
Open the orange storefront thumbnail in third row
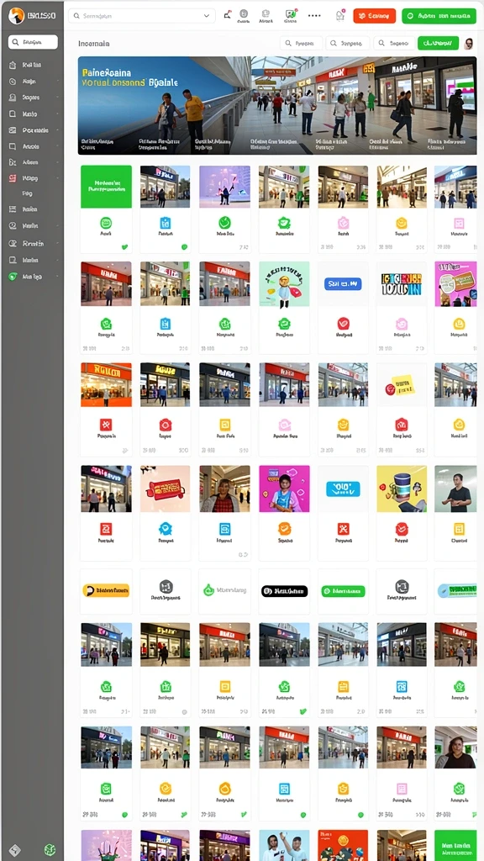(x=106, y=384)
